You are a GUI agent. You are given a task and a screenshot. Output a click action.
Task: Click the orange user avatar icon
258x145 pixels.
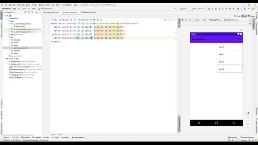pyautogui.click(x=253, y=8)
